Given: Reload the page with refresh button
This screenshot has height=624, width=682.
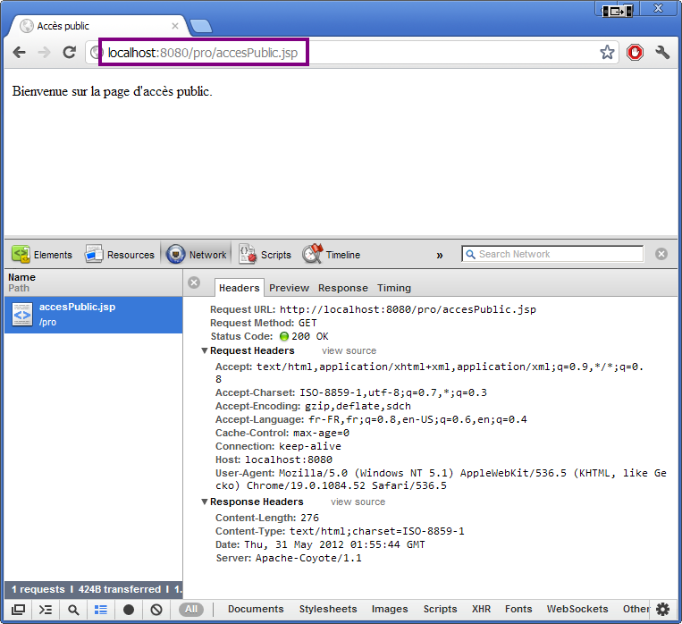Looking at the screenshot, I should [x=69, y=53].
